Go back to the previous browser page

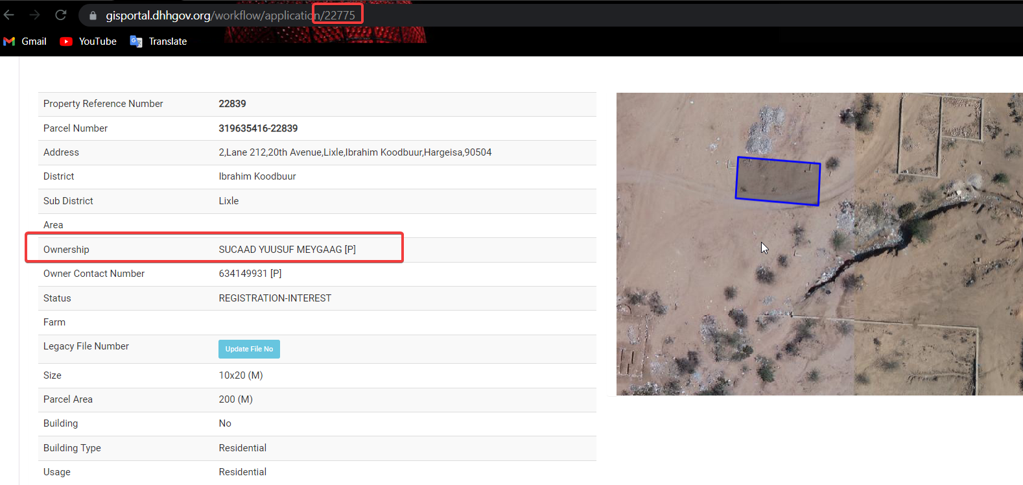point(9,15)
